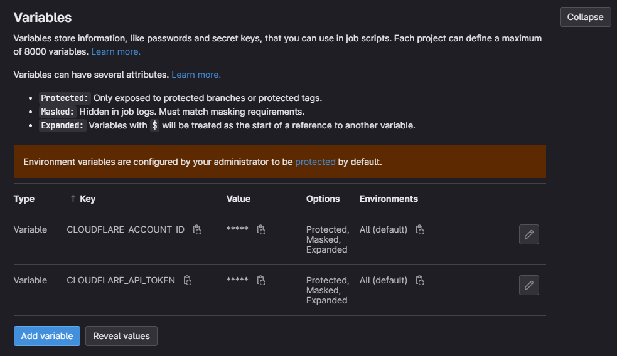Click the Type column header
The height and width of the screenshot is (356, 617).
tap(24, 199)
